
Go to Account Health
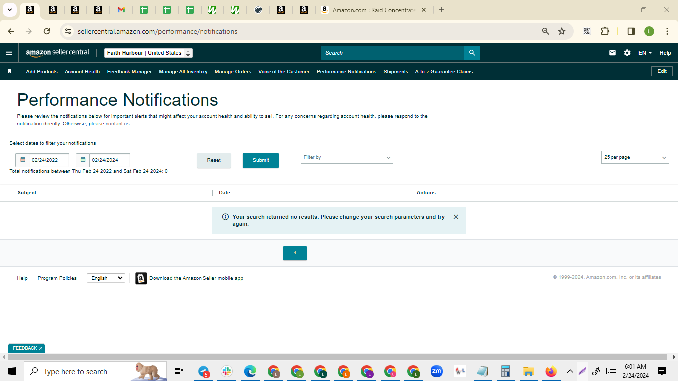point(82,72)
